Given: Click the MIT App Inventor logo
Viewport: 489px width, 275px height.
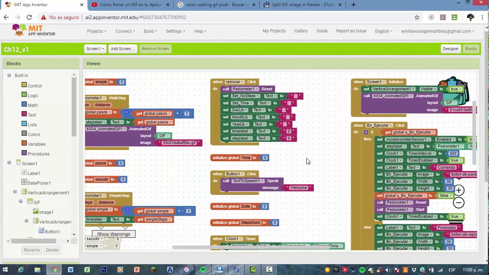Looking at the screenshot, I should coord(33,31).
